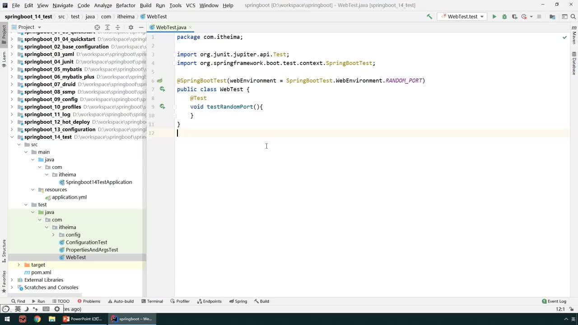Open the Build menu

point(145,5)
